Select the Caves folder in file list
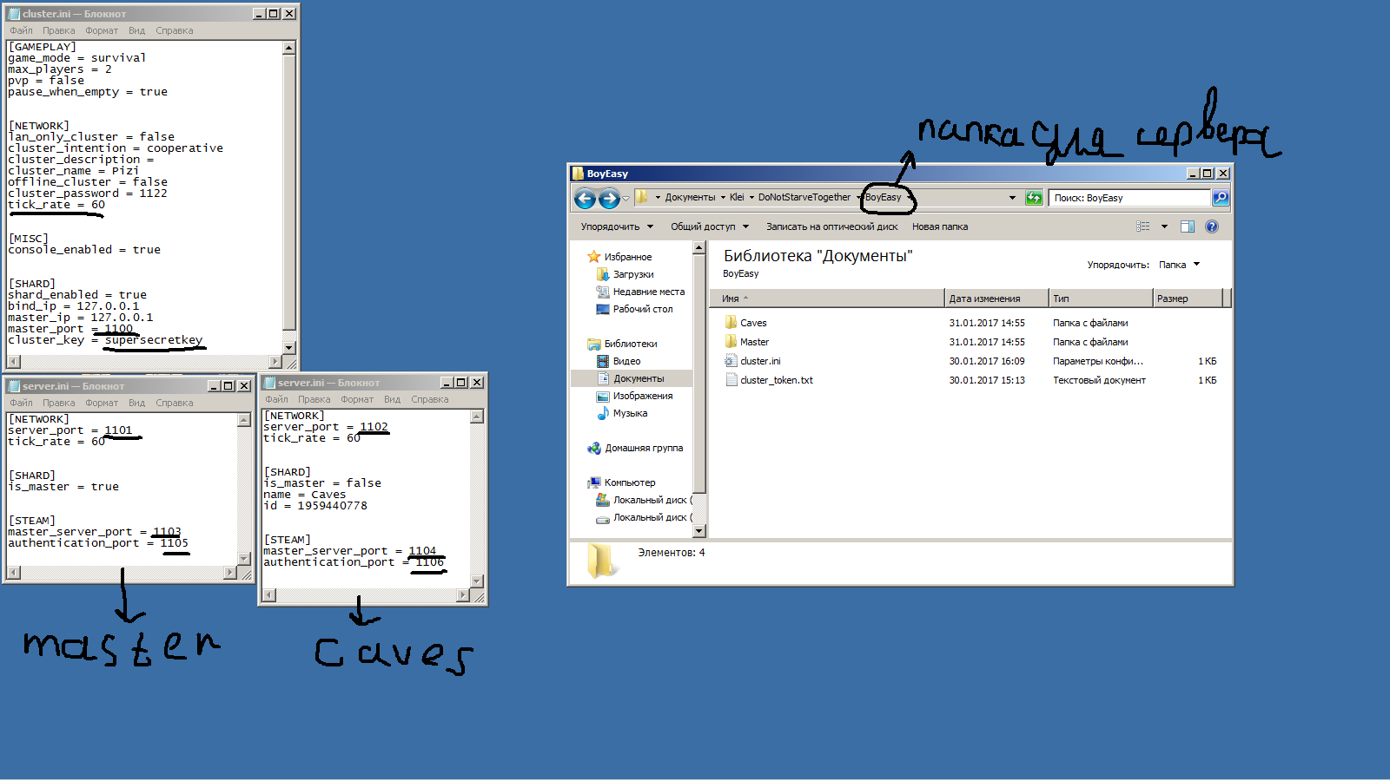 pyautogui.click(x=752, y=323)
